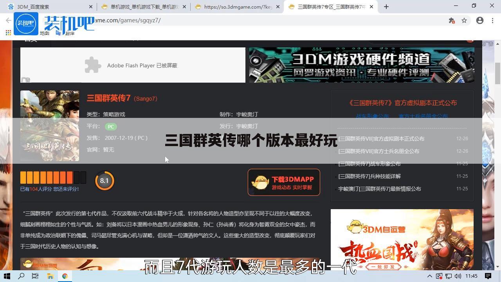The image size is (501, 282).
Task: Click the release date 2007-12-19 ( PC )
Action: (126, 138)
